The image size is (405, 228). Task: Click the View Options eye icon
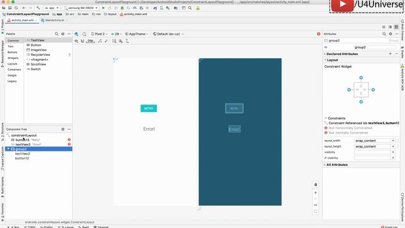click(x=76, y=41)
